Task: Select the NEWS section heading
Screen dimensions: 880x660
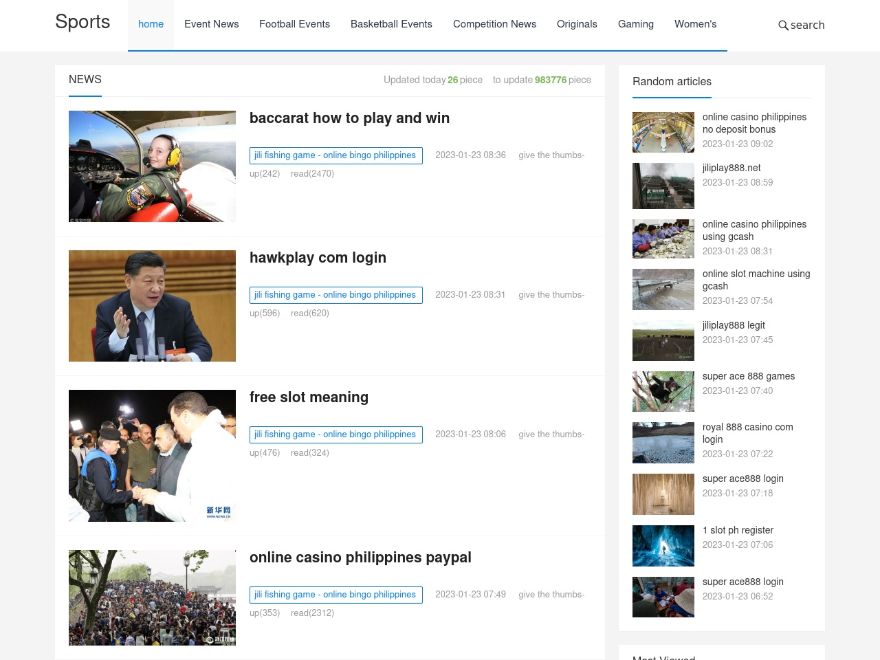Action: click(85, 80)
